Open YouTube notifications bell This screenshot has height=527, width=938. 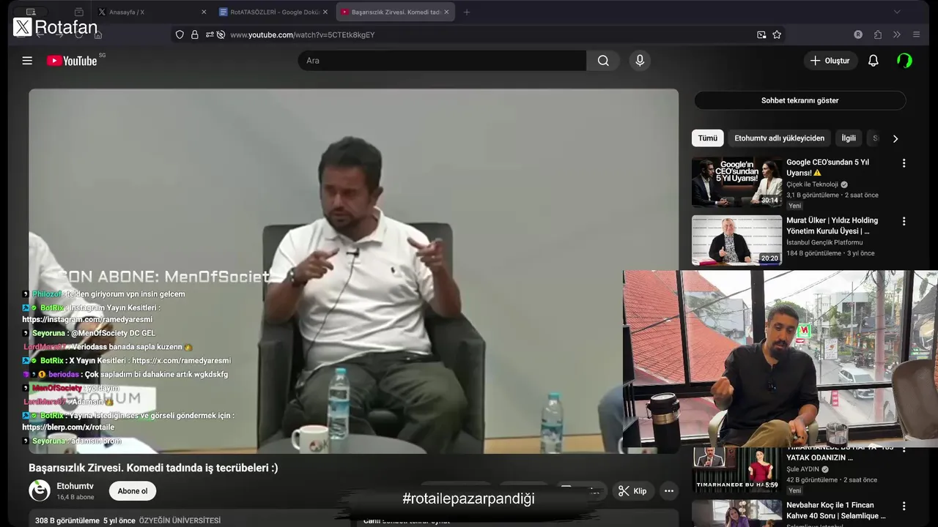point(873,61)
